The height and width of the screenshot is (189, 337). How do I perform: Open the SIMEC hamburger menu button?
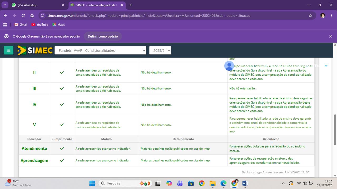(8, 50)
